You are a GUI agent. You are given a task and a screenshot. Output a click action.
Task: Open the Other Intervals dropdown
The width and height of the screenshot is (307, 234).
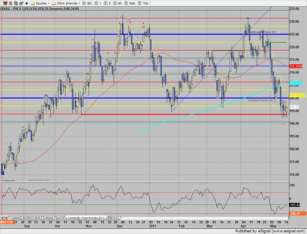66,3
